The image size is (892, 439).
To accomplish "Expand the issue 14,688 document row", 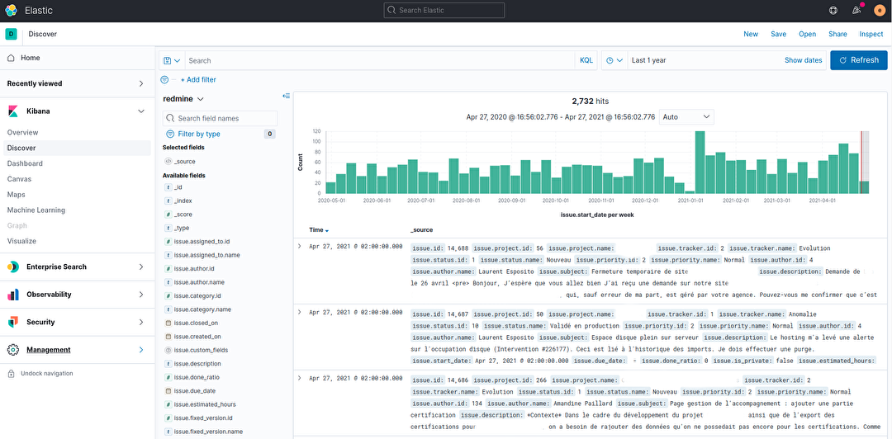I will (x=299, y=246).
